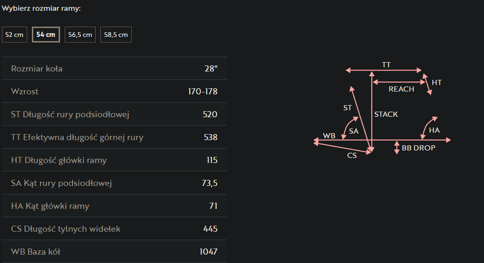The width and height of the screenshot is (484, 263).
Task: Click the STACK label in the diagram
Action: click(x=386, y=114)
